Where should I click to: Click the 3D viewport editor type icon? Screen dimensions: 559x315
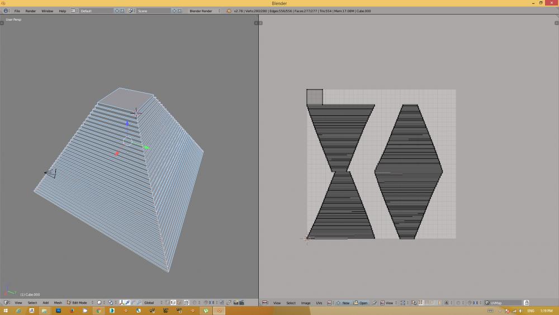pos(6,303)
